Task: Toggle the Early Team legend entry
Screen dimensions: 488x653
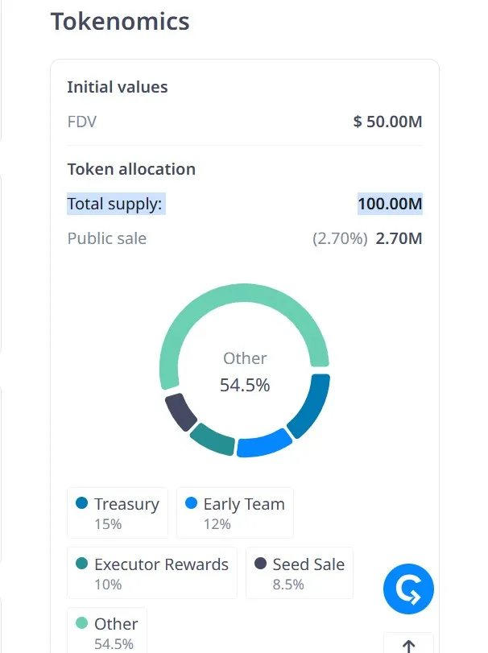Action: pos(234,512)
